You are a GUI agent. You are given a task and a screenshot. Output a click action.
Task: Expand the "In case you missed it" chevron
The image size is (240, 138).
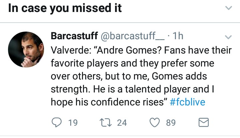(x=228, y=8)
